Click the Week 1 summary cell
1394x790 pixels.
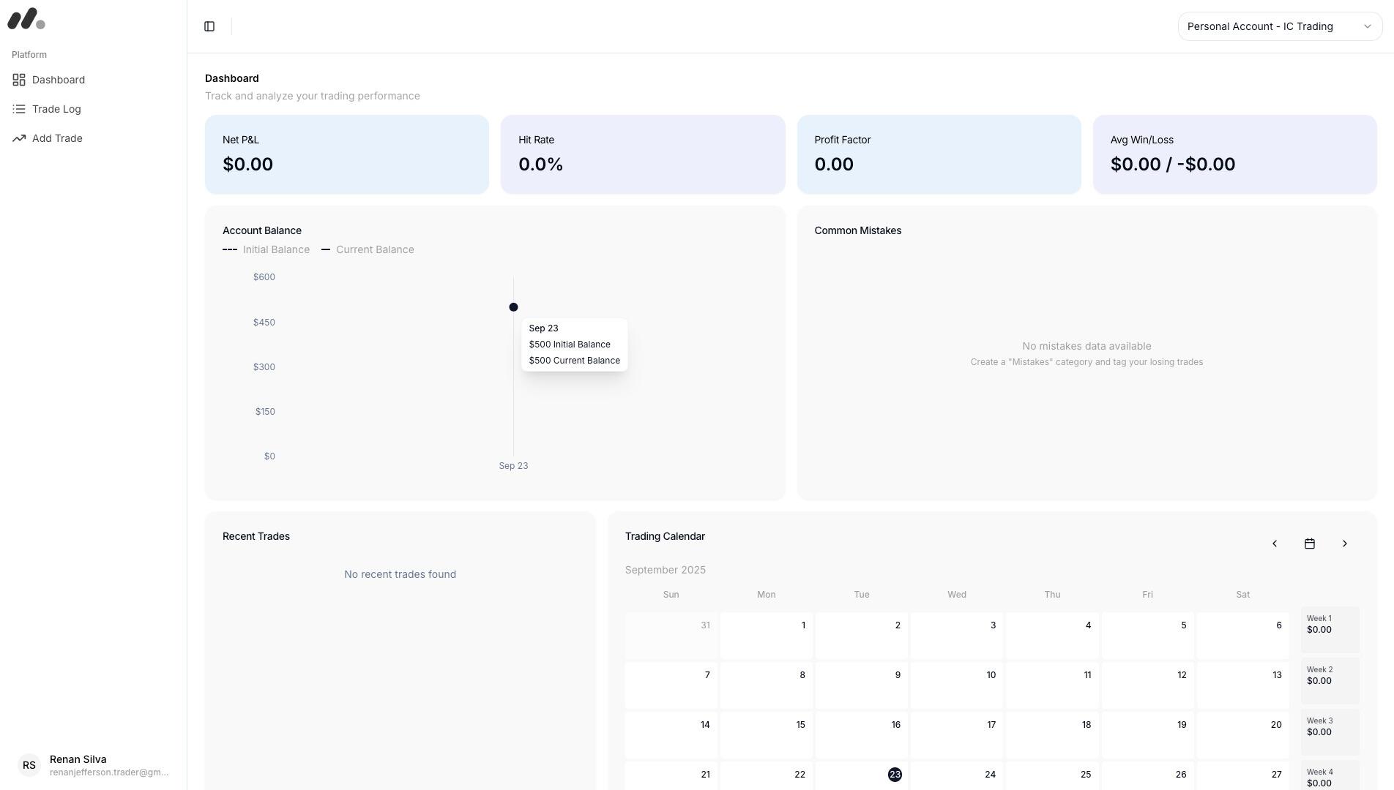click(1330, 629)
